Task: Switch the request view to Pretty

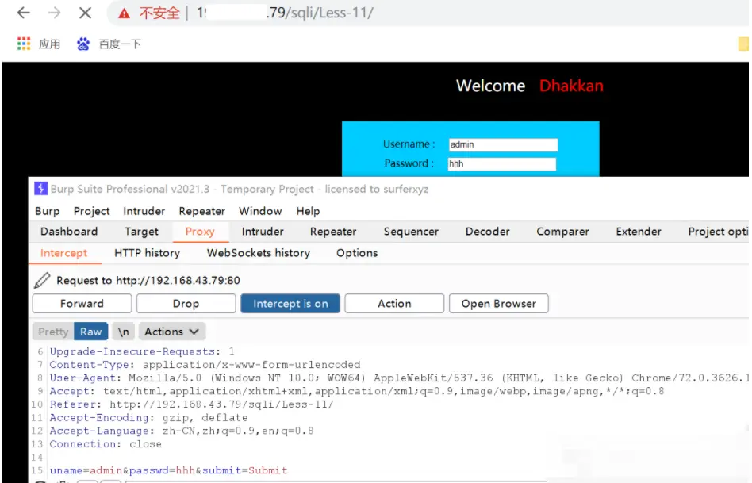Action: coord(52,331)
